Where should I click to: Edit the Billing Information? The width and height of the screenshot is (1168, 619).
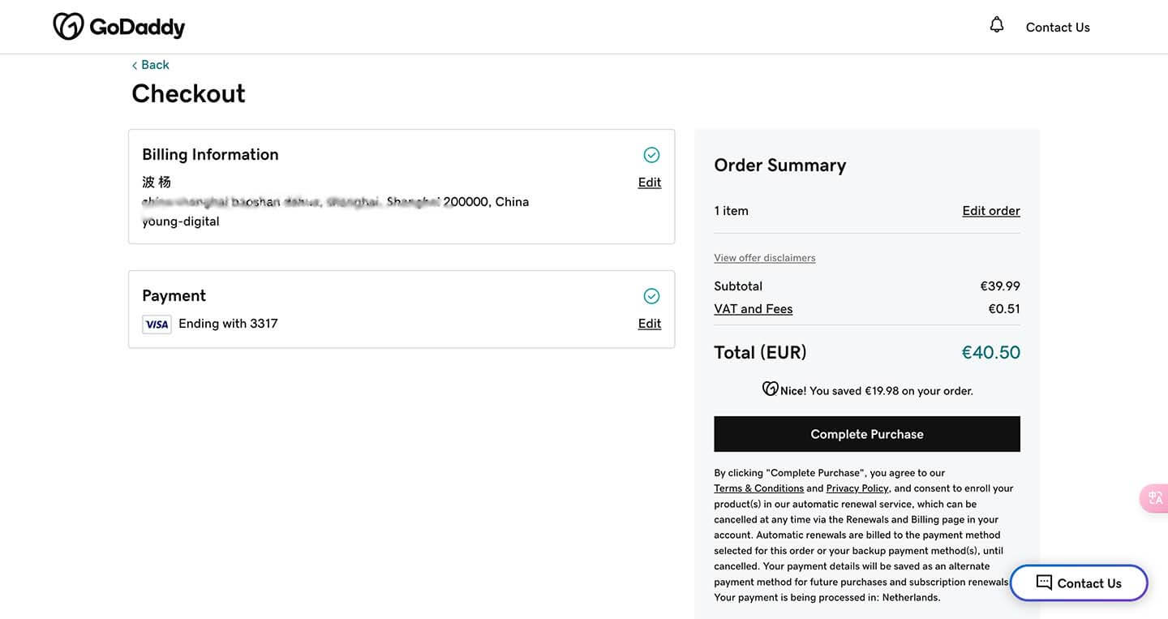click(x=650, y=183)
